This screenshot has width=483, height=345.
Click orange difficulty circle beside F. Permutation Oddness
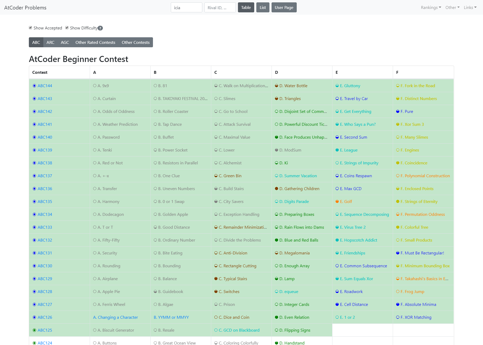pyautogui.click(x=398, y=215)
